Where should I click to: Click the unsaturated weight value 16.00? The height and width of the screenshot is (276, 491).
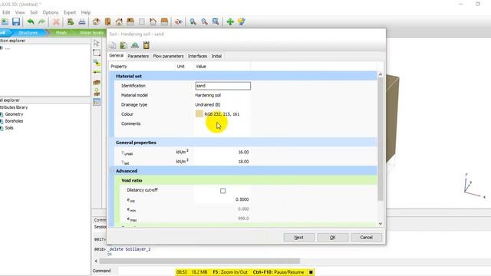click(243, 152)
